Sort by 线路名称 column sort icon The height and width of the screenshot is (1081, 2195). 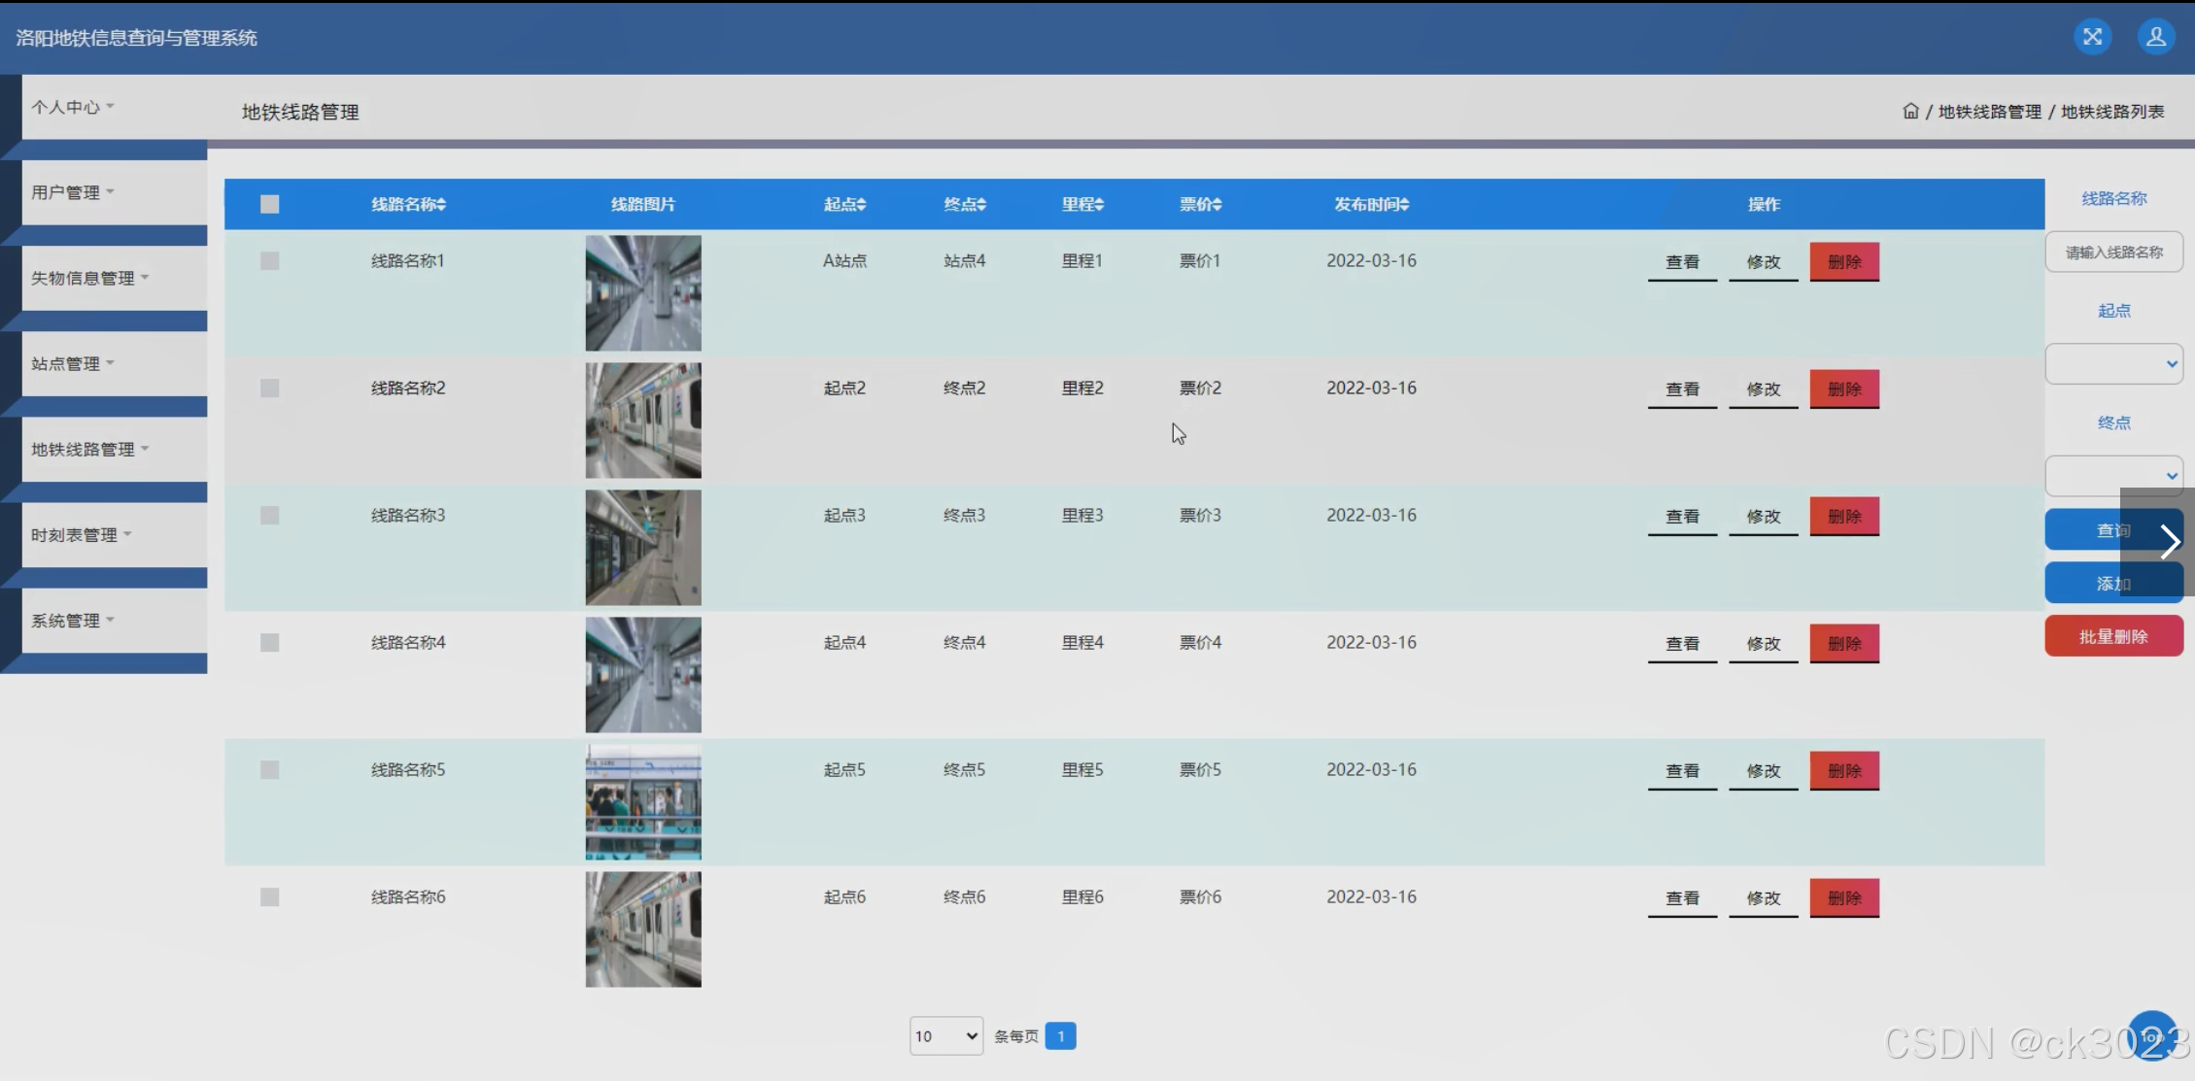coord(441,204)
